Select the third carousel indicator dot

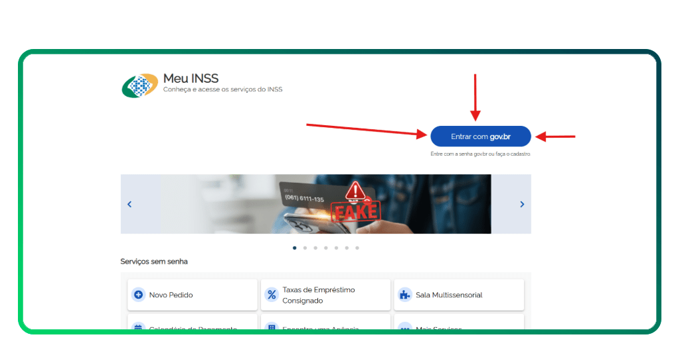pyautogui.click(x=315, y=248)
